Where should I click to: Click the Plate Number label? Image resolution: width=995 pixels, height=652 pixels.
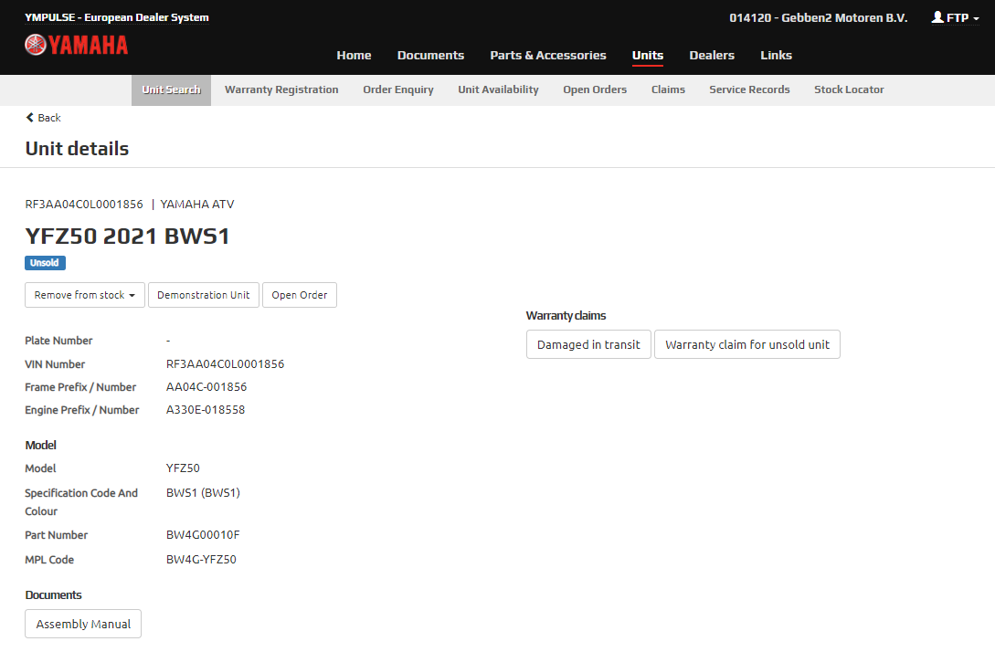[58, 341]
